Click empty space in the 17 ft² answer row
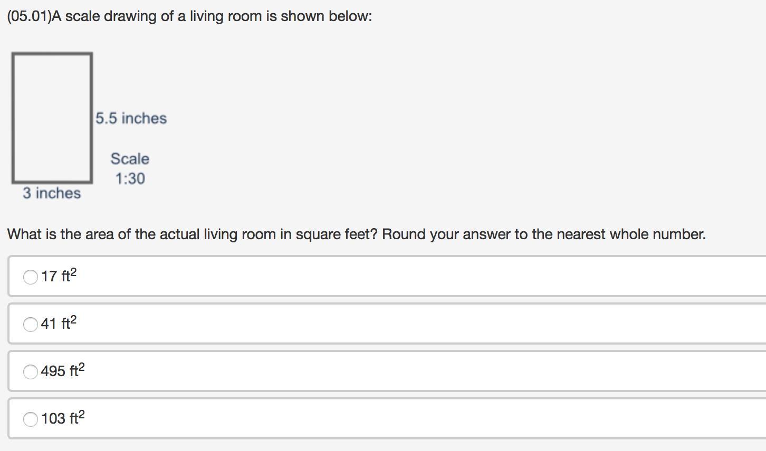Screen dimensions: 766x451 pos(422,276)
